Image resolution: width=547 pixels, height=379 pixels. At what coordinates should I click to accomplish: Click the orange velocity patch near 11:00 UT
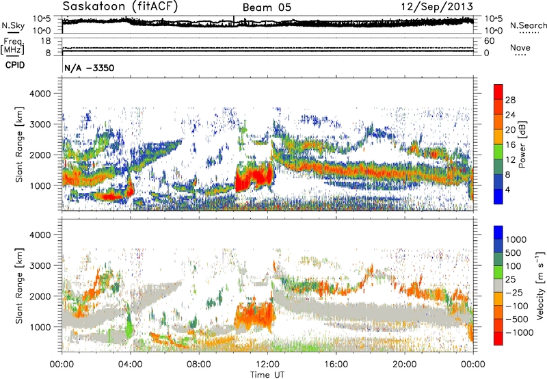coord(253,316)
